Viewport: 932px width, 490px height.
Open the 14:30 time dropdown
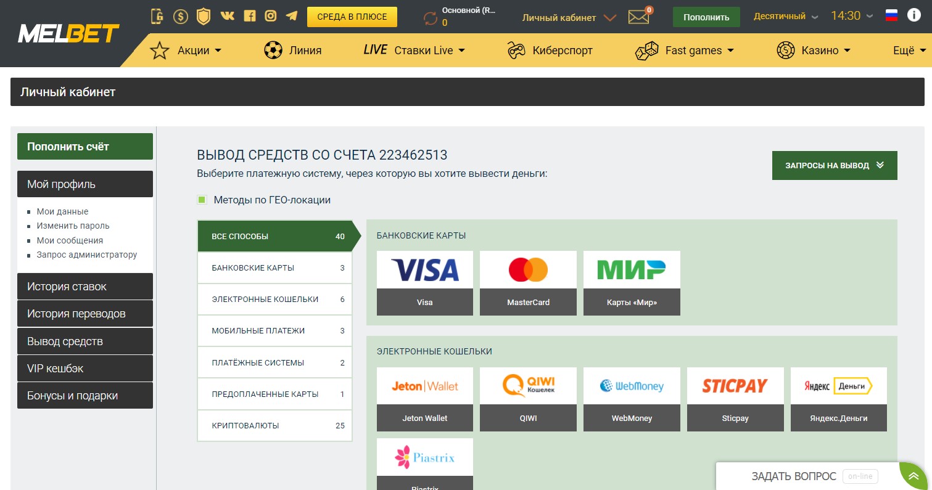pyautogui.click(x=852, y=16)
